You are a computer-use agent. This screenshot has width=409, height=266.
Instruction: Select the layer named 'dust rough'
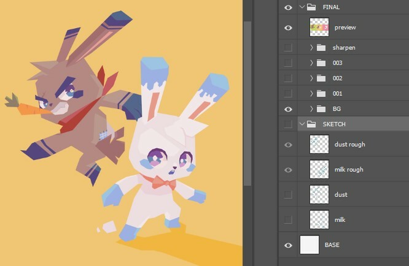click(x=350, y=145)
